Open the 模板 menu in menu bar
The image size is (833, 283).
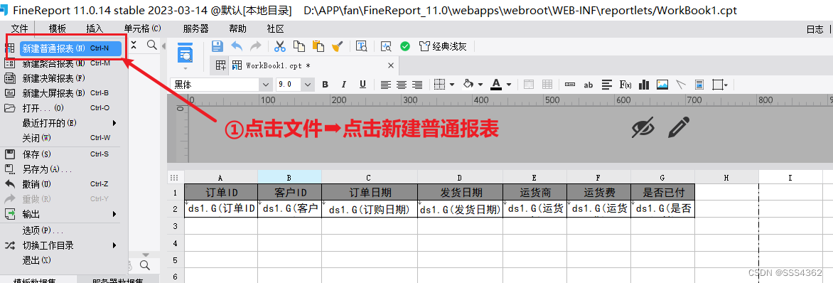[x=58, y=28]
